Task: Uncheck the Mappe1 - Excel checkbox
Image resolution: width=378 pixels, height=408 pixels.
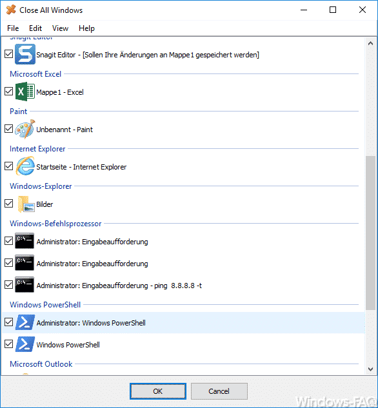Action: (x=8, y=92)
